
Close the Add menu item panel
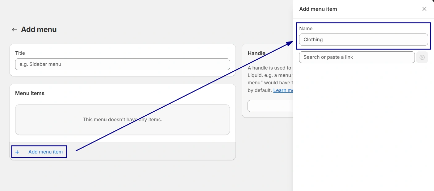tap(424, 9)
